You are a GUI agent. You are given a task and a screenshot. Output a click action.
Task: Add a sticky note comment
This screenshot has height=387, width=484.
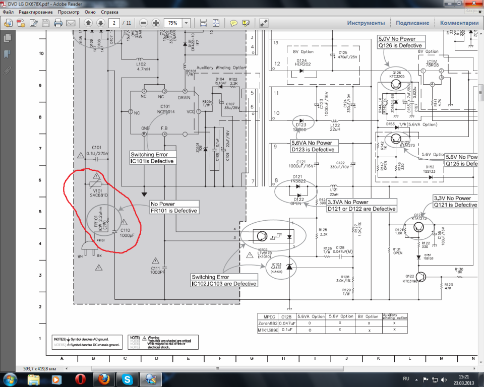[x=233, y=23]
